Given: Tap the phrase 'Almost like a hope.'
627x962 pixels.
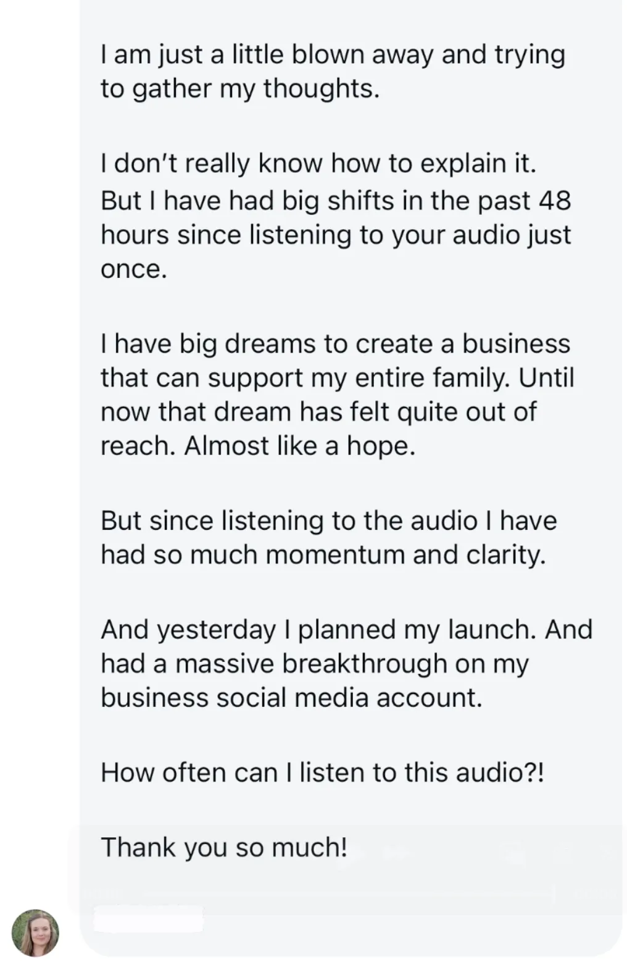Looking at the screenshot, I should click(x=300, y=446).
